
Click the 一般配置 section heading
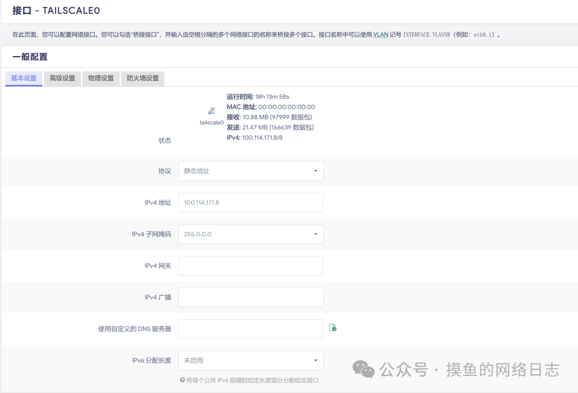click(30, 57)
